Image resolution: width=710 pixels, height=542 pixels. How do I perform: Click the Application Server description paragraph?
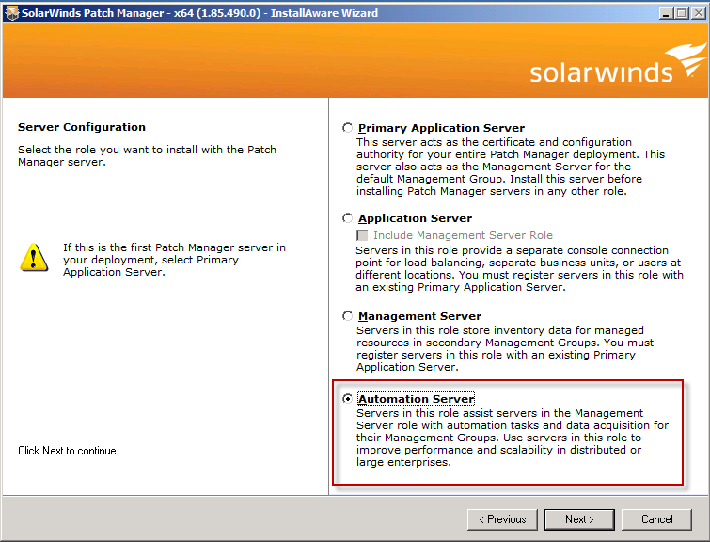(519, 269)
